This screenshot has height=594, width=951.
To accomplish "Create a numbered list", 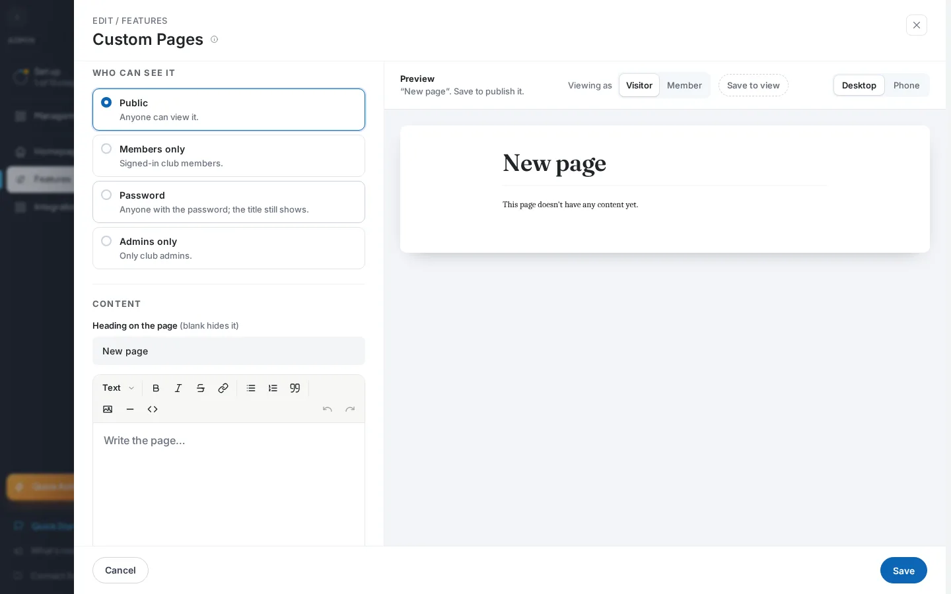I will (273, 388).
